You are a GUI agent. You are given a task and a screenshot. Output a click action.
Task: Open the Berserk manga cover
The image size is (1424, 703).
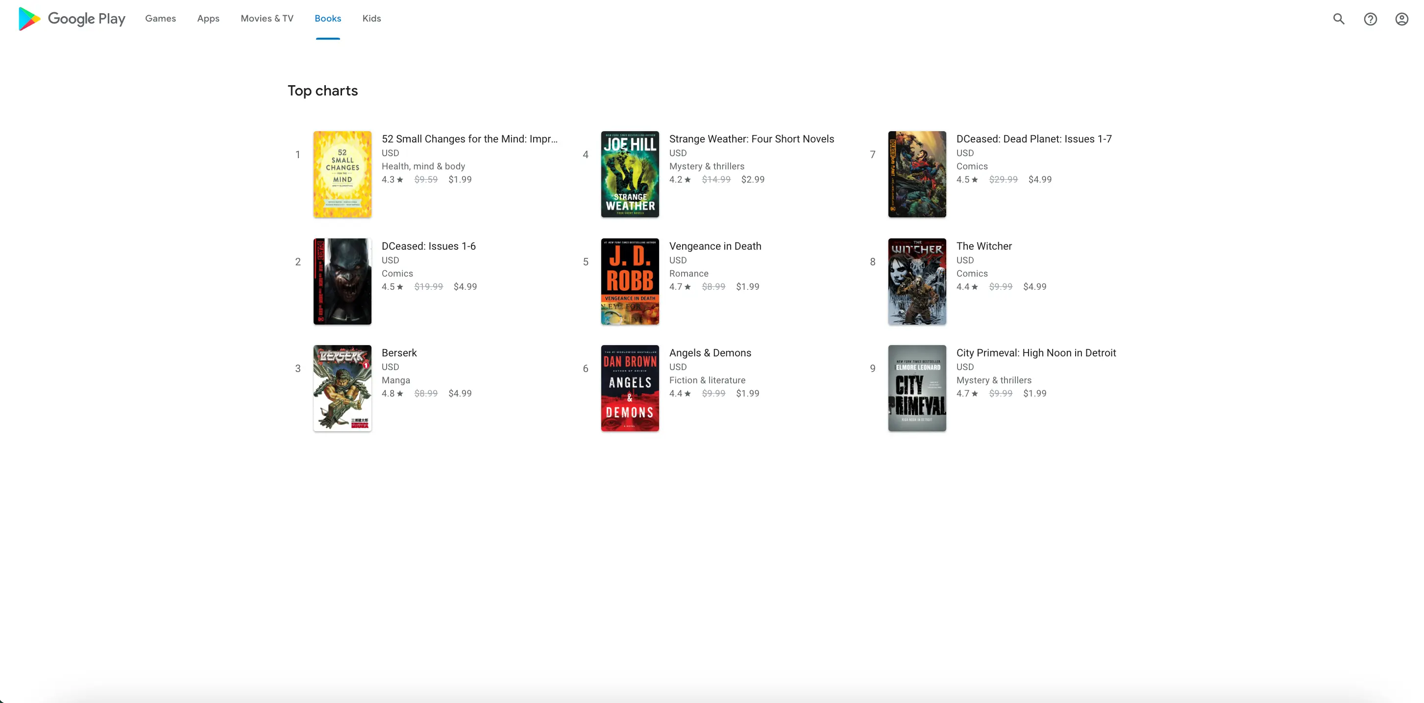342,388
